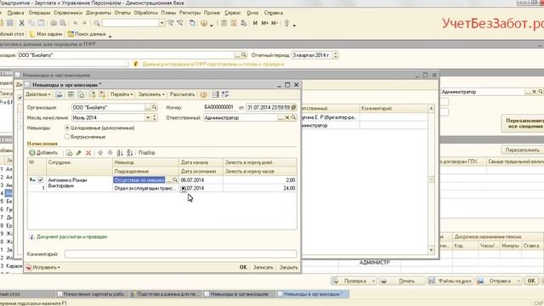Click Мои задачи in the toolbar
This screenshot has height=306, width=544.
coord(46,34)
